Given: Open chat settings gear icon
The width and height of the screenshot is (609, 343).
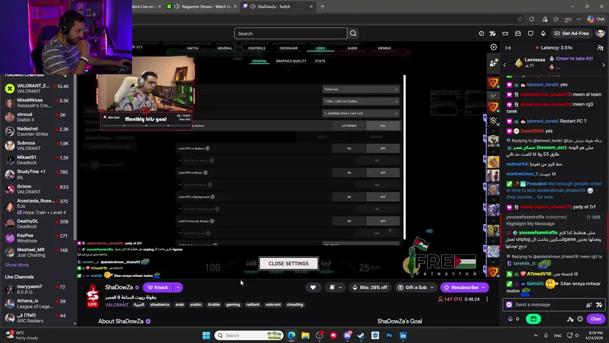Looking at the screenshot, I should point(580,319).
